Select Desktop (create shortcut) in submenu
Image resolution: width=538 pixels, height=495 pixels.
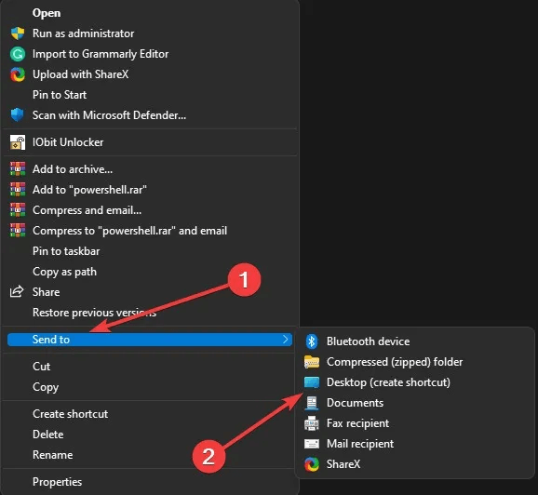point(388,382)
